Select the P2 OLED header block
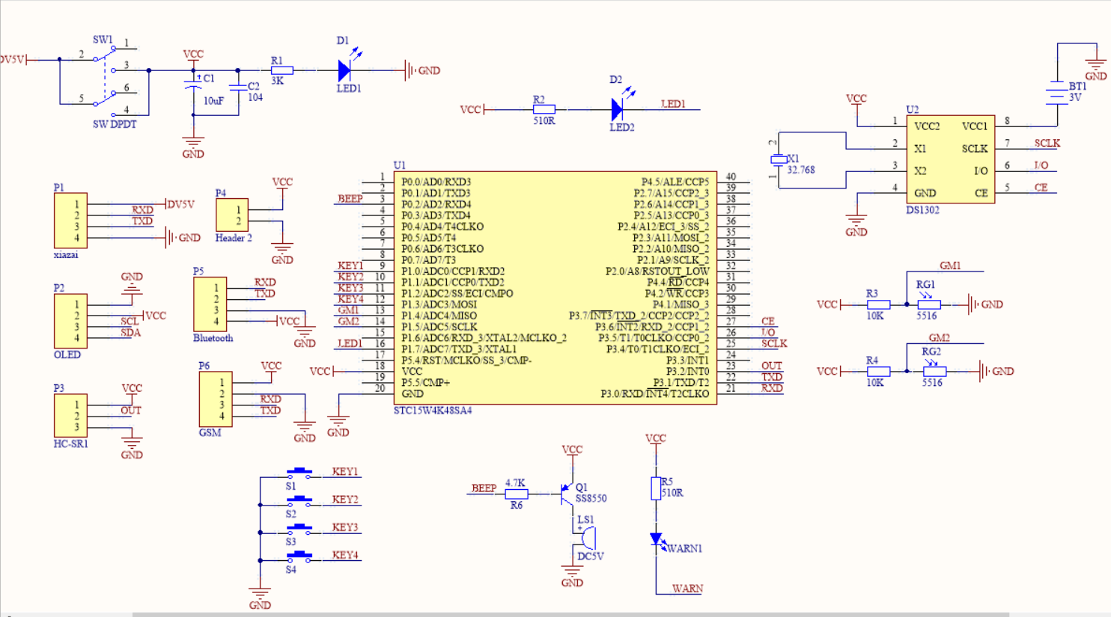This screenshot has width=1111, height=617. coord(70,321)
